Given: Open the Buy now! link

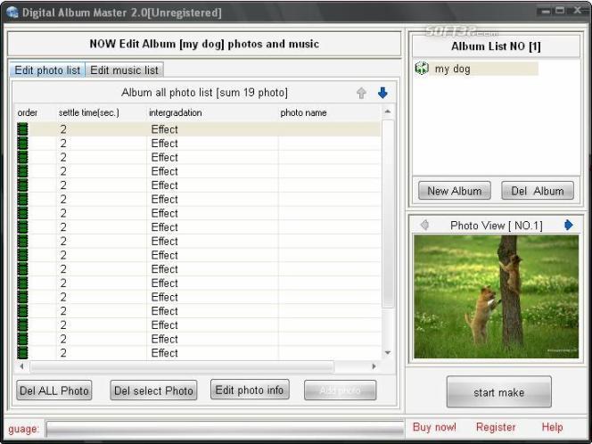Looking at the screenshot, I should click(x=434, y=427).
